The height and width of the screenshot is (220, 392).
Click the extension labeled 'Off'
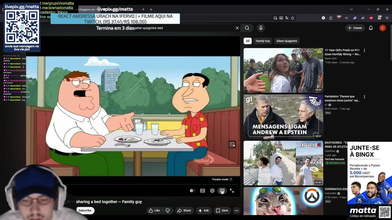point(379,18)
